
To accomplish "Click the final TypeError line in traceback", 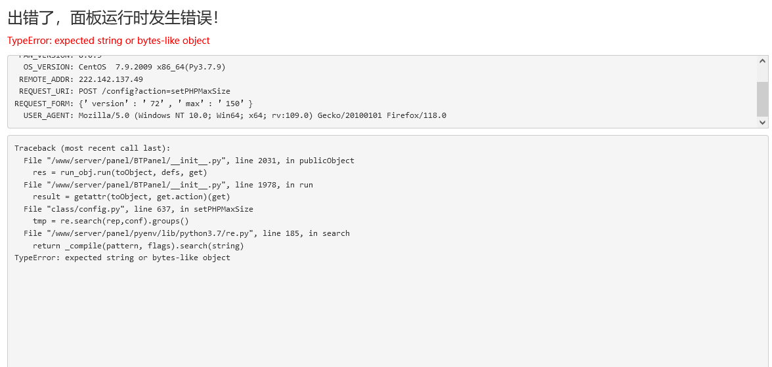I will pyautogui.click(x=122, y=258).
